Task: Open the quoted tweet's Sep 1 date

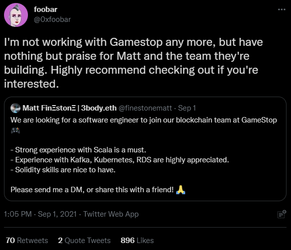Action: click(x=187, y=108)
